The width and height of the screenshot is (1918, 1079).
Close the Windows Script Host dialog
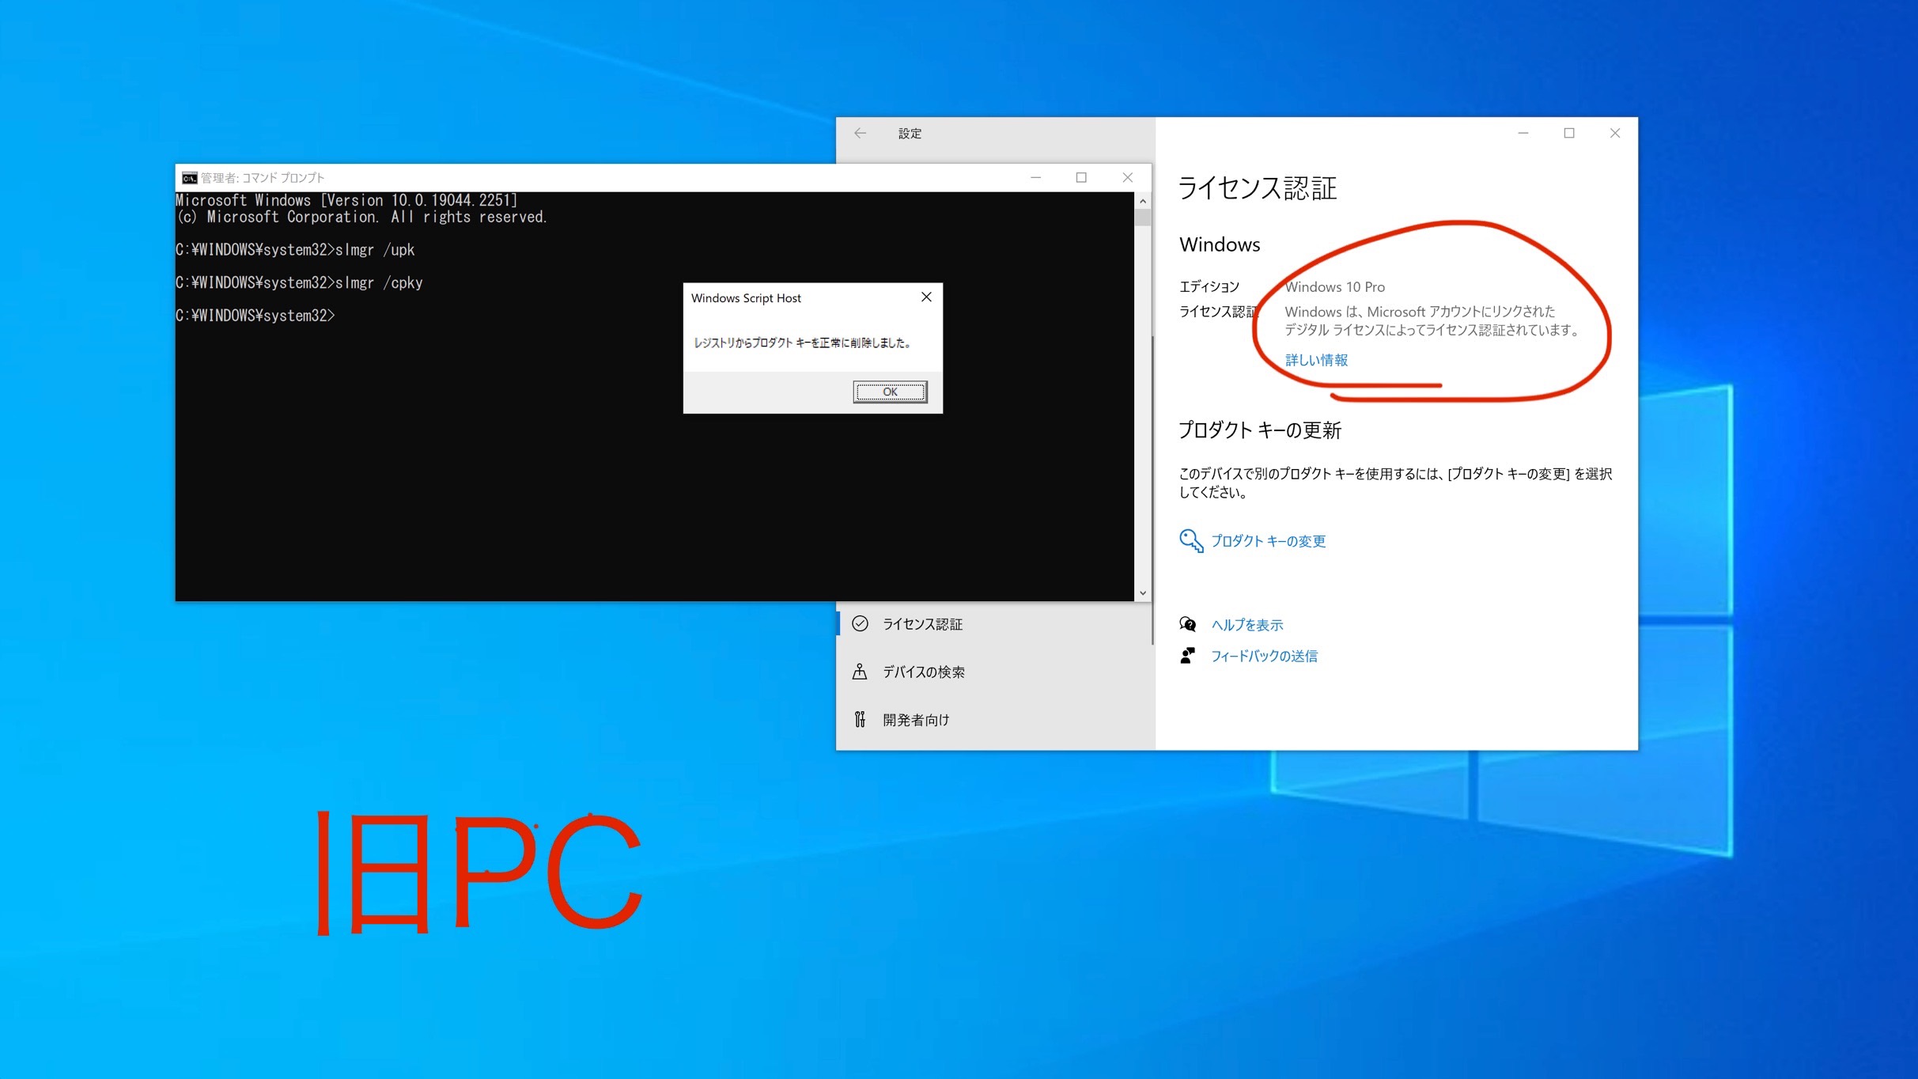click(926, 297)
